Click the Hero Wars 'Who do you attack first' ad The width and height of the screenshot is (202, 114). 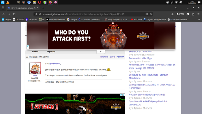coord(101,35)
